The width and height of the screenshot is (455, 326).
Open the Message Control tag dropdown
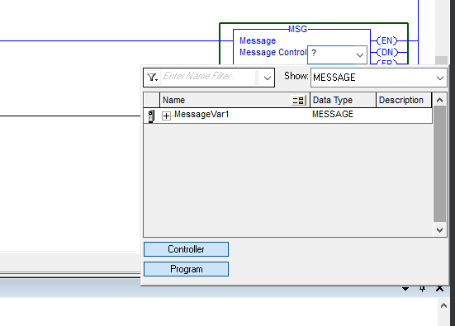(x=360, y=55)
